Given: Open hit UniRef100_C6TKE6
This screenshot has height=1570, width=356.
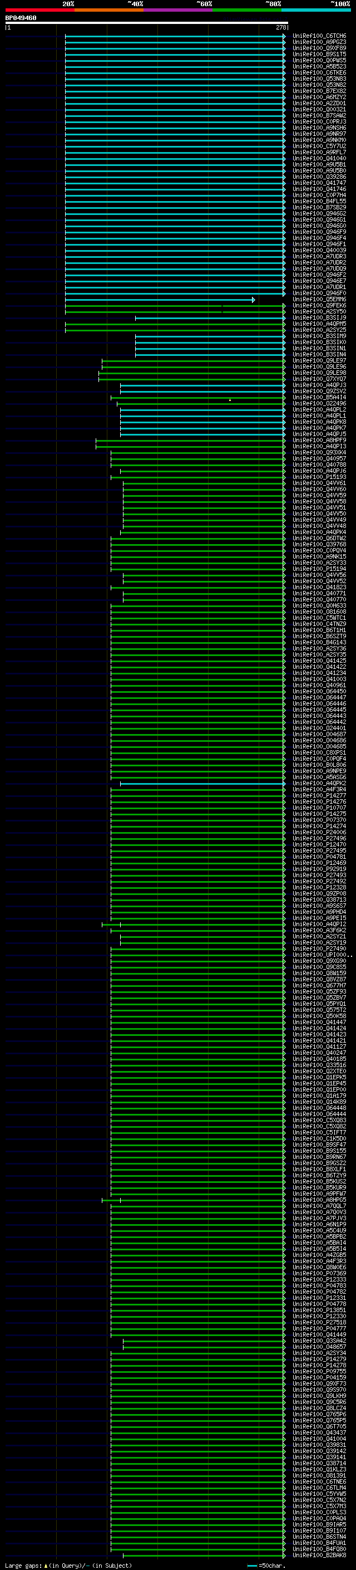Looking at the screenshot, I should pyautogui.click(x=319, y=72).
